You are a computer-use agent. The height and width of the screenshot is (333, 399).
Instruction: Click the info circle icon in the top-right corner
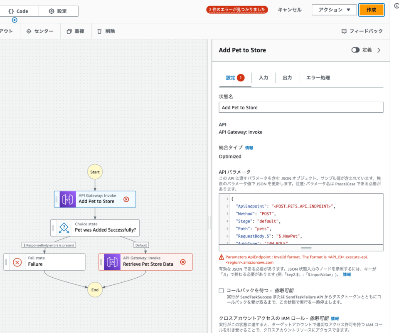pyautogui.click(x=397, y=6)
